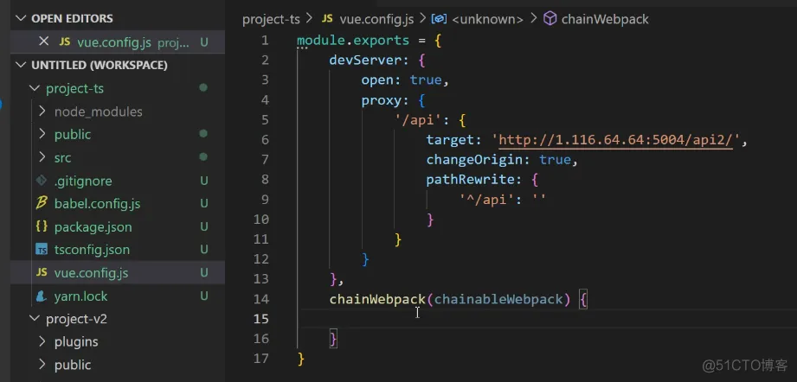Expand the public folder chevron in project-ts
Screen dimensions: 797x382
[42, 134]
